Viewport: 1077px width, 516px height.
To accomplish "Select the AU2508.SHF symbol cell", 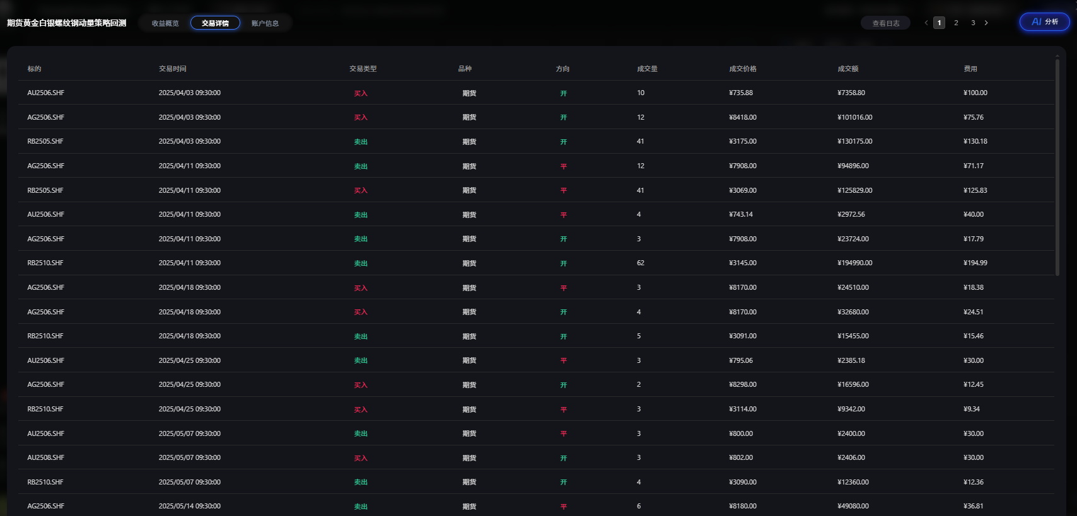I will [x=45, y=457].
